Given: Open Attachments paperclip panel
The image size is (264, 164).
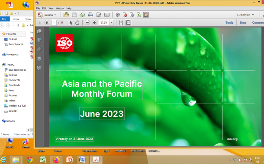Looking at the screenshot, I should point(39,49).
